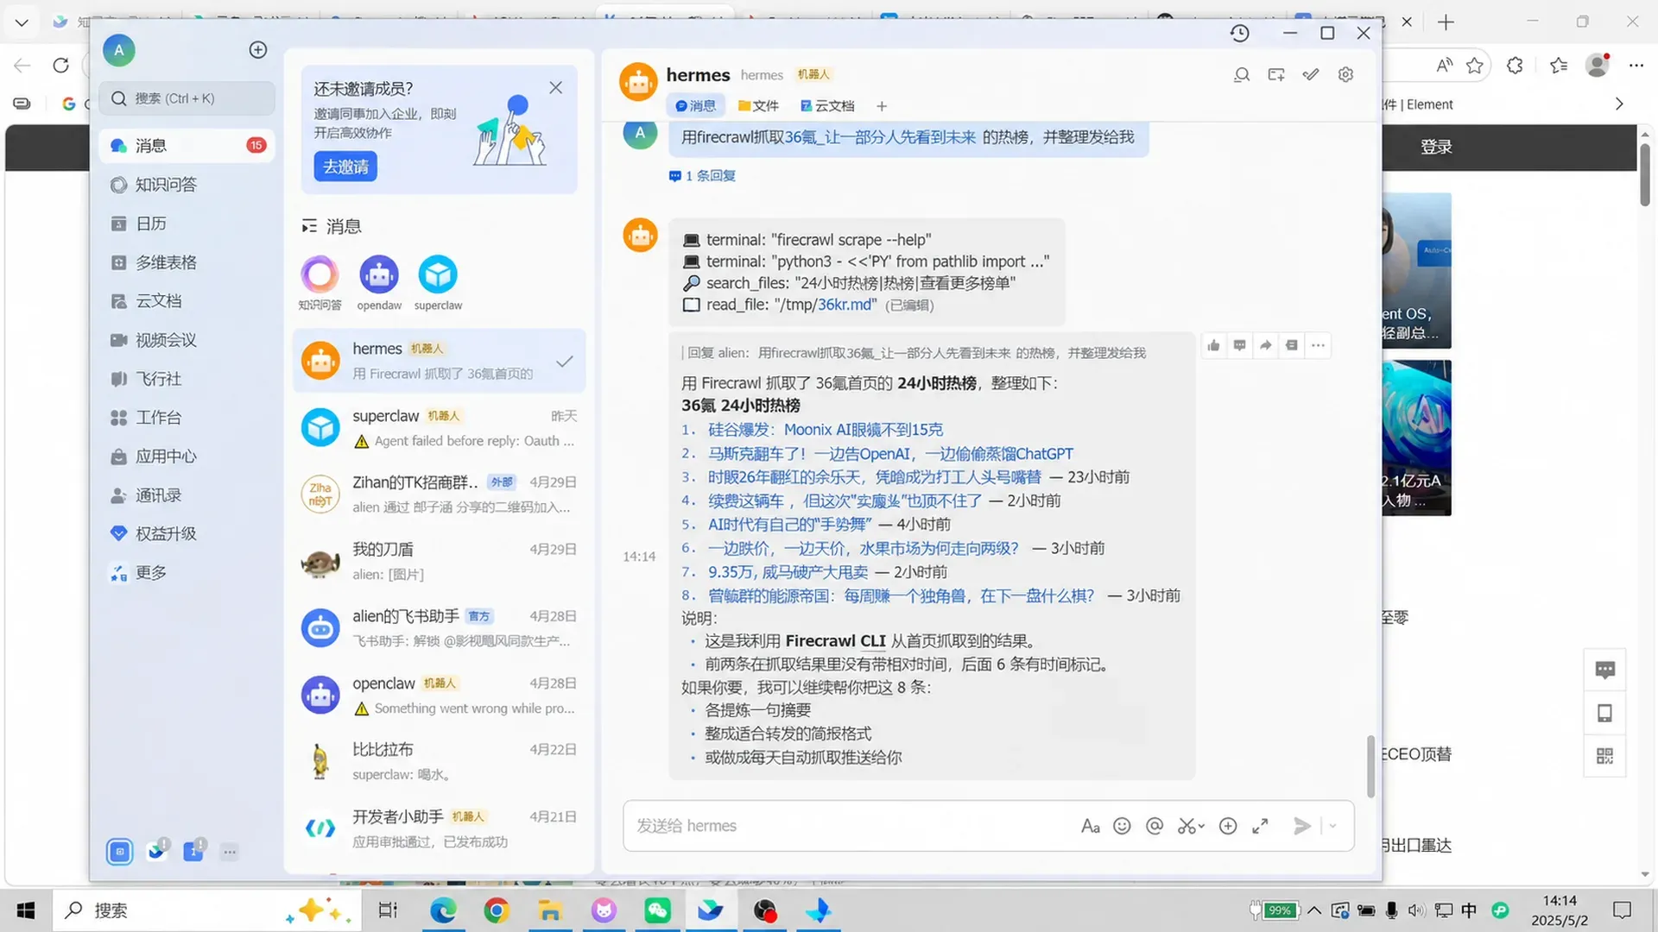The height and width of the screenshot is (932, 1658).
Task: Open the chat history clock icon
Action: click(x=1240, y=33)
